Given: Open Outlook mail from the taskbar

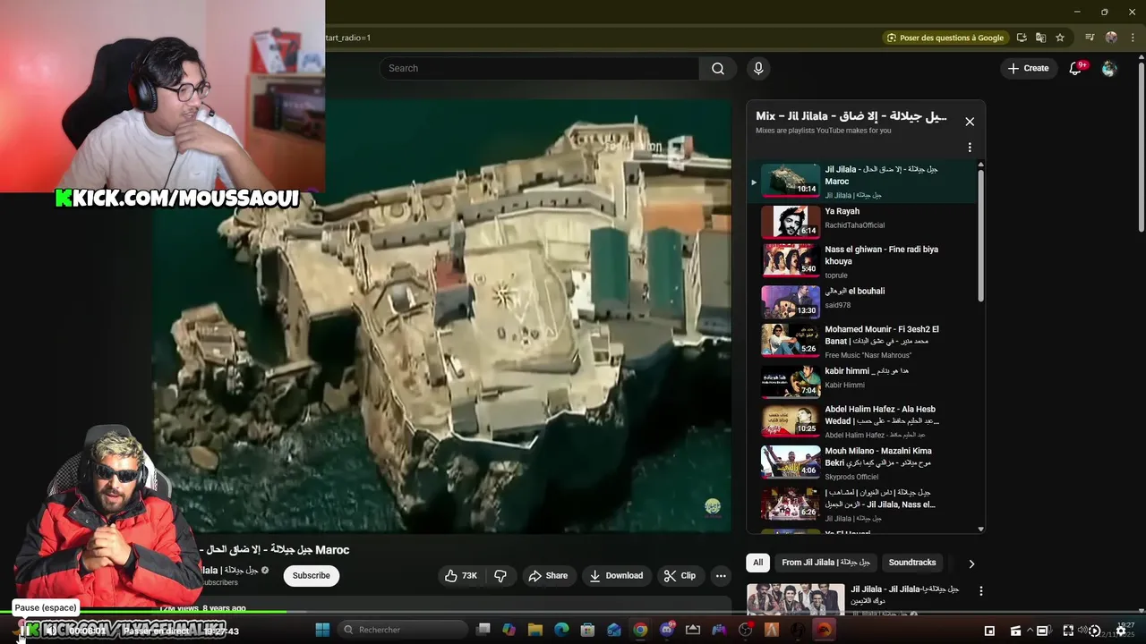Looking at the screenshot, I should pyautogui.click(x=614, y=630).
